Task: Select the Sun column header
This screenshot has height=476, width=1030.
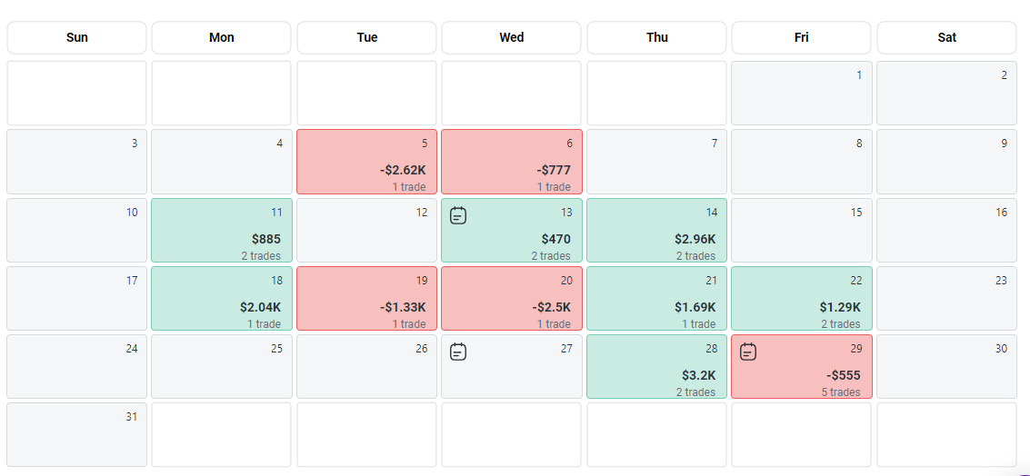Action: pyautogui.click(x=77, y=38)
